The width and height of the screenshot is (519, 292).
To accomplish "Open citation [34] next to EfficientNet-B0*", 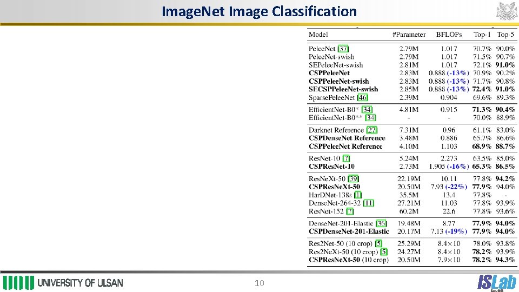I will (367, 110).
